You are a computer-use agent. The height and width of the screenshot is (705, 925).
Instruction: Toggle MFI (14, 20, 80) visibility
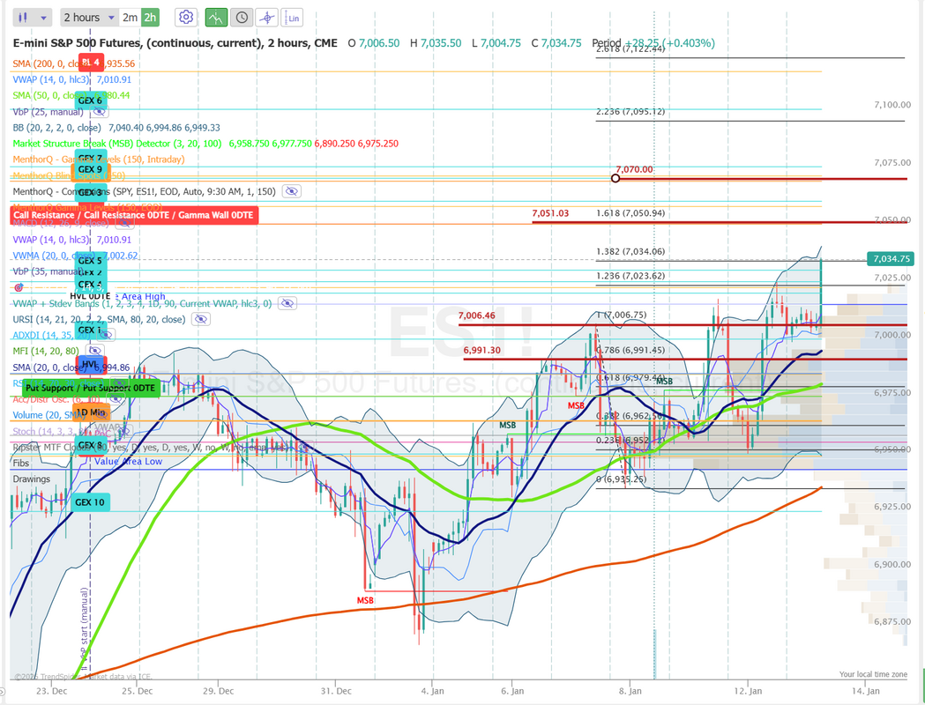[95, 351]
